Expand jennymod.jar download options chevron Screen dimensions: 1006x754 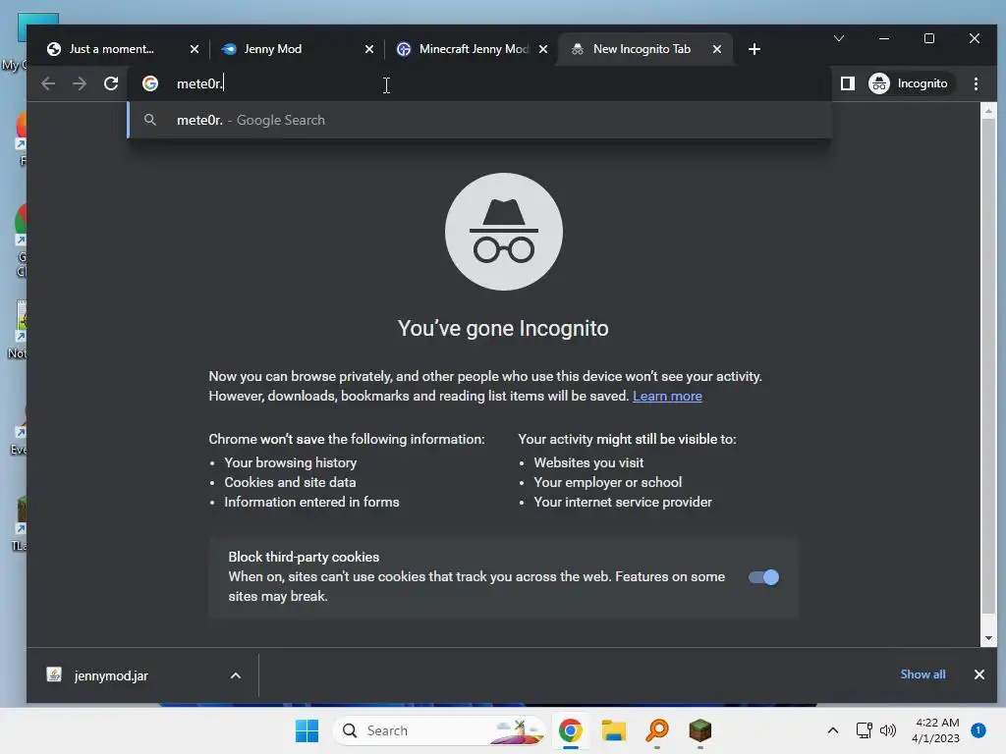[x=236, y=675]
